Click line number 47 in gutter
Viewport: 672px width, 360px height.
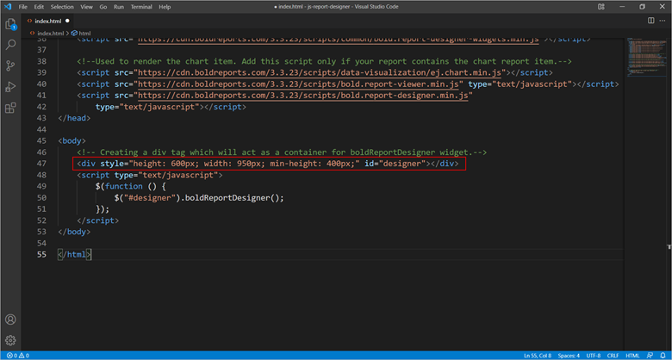click(x=41, y=164)
